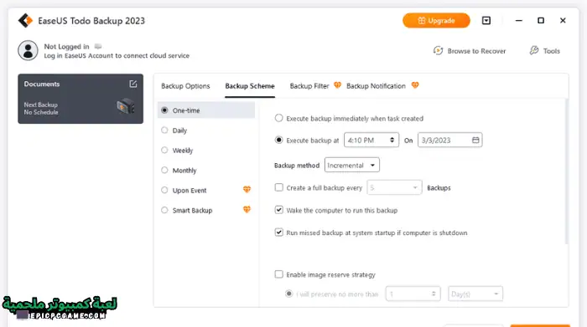The image size is (587, 327).
Task: Enable Create a full backup every checkbox
Action: [279, 187]
